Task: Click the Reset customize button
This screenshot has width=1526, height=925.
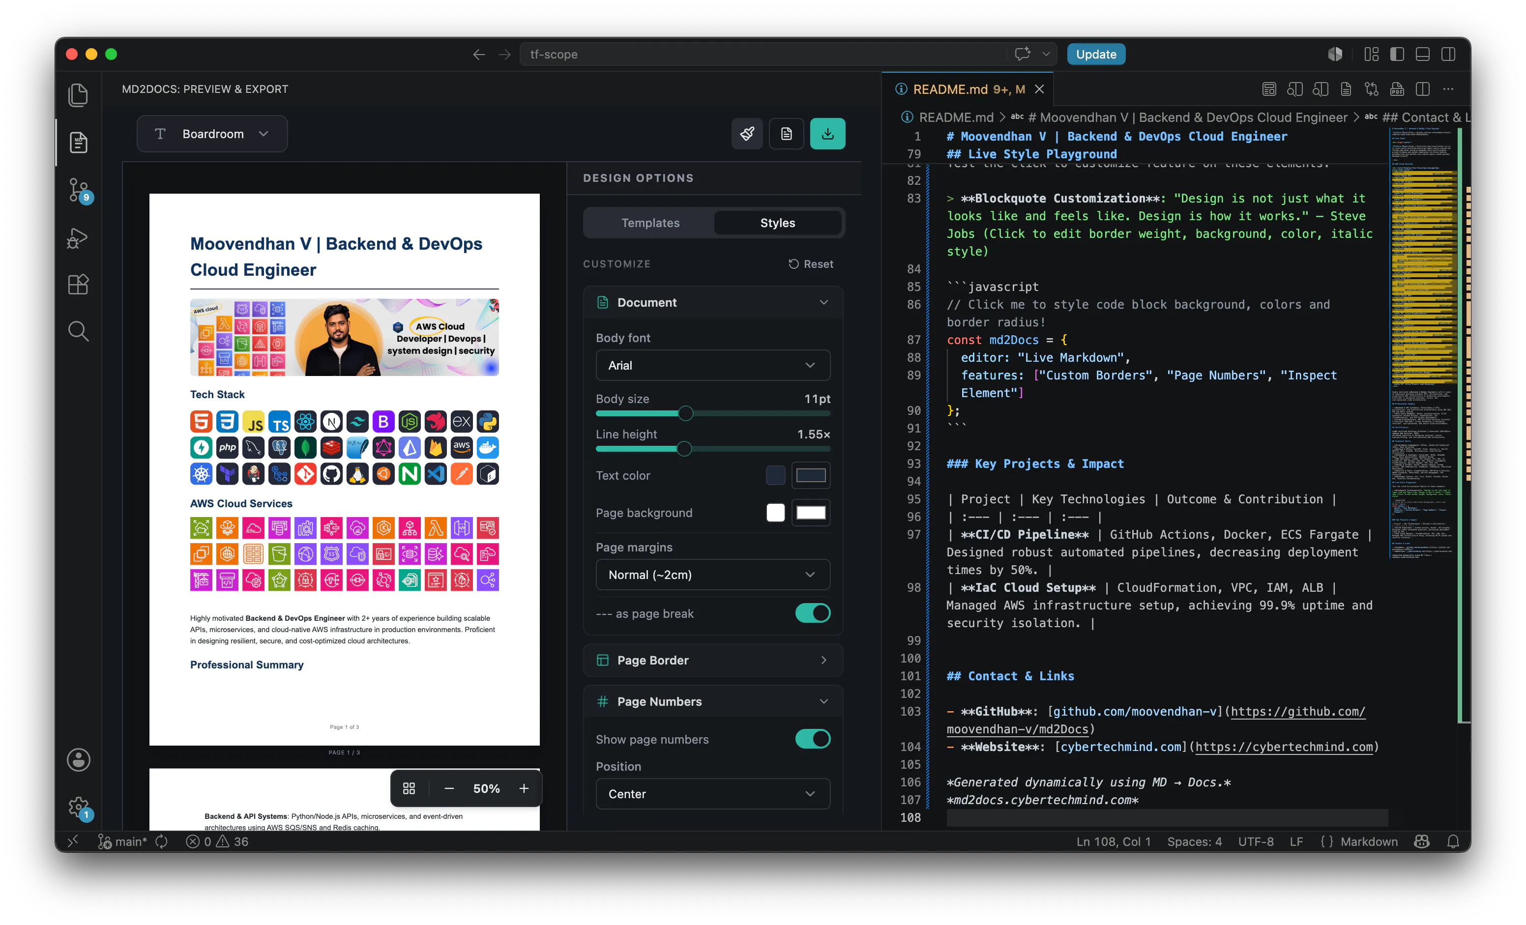Action: [x=810, y=264]
